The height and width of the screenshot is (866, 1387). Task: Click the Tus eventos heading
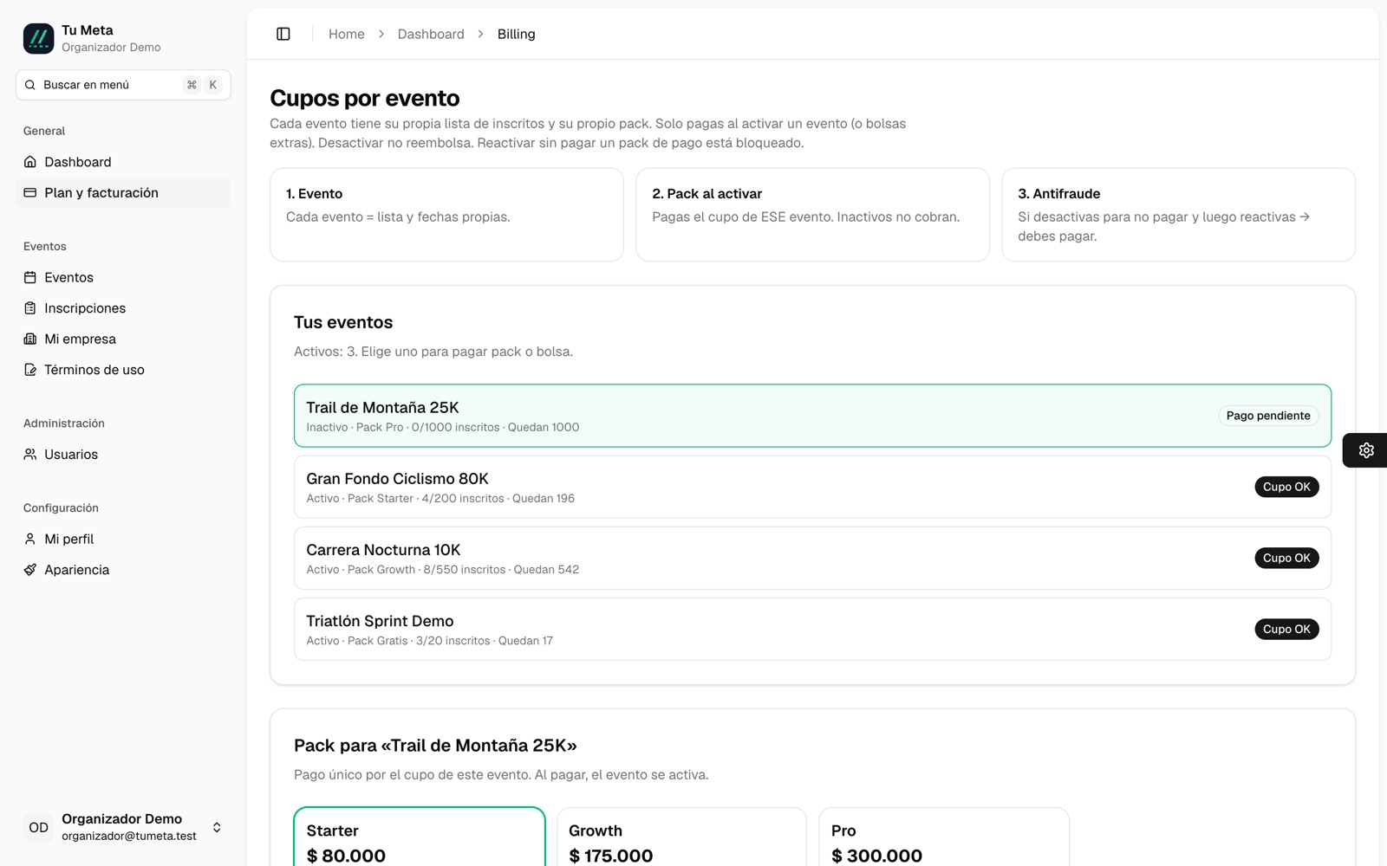[x=343, y=322]
